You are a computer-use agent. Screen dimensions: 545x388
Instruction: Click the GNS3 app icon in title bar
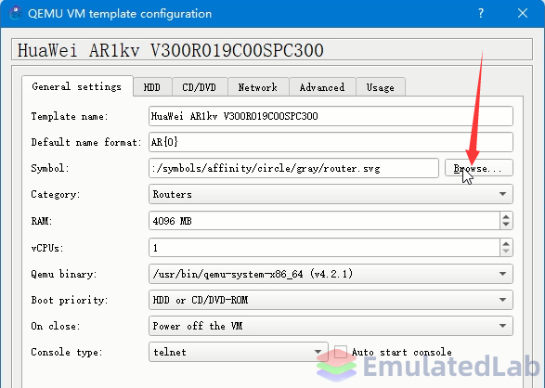click(x=16, y=13)
